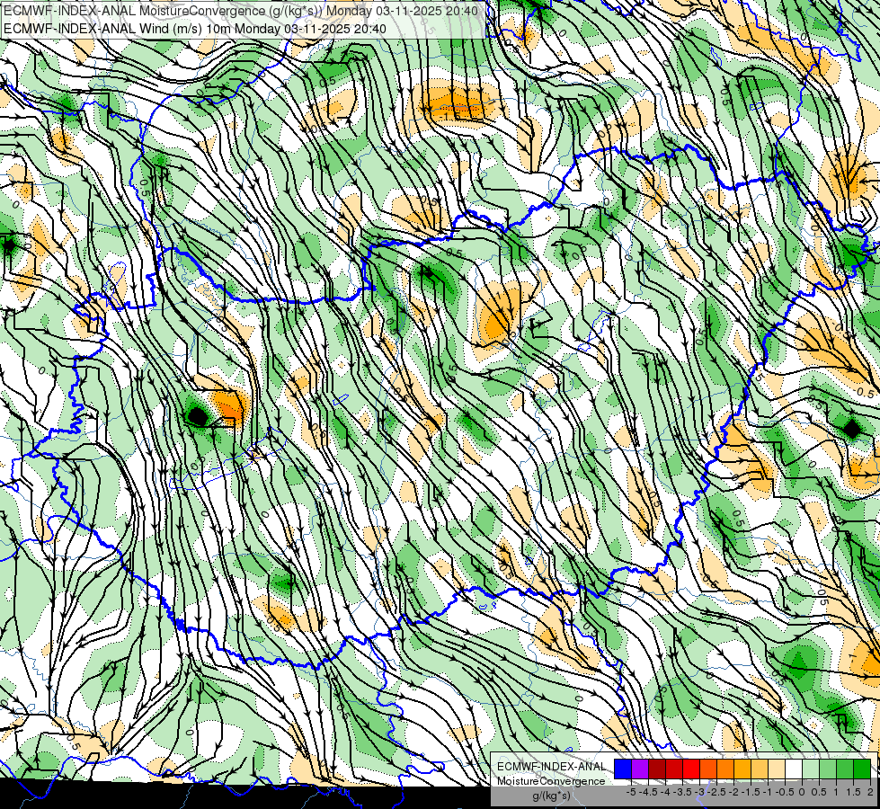880x809 pixels.
Task: Pick the dark red swatch between -4.5 and -4
Action: (x=657, y=769)
